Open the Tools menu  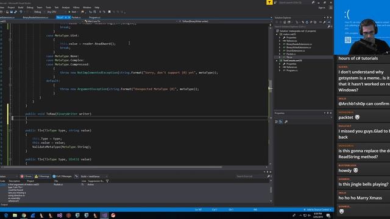(48, 7)
